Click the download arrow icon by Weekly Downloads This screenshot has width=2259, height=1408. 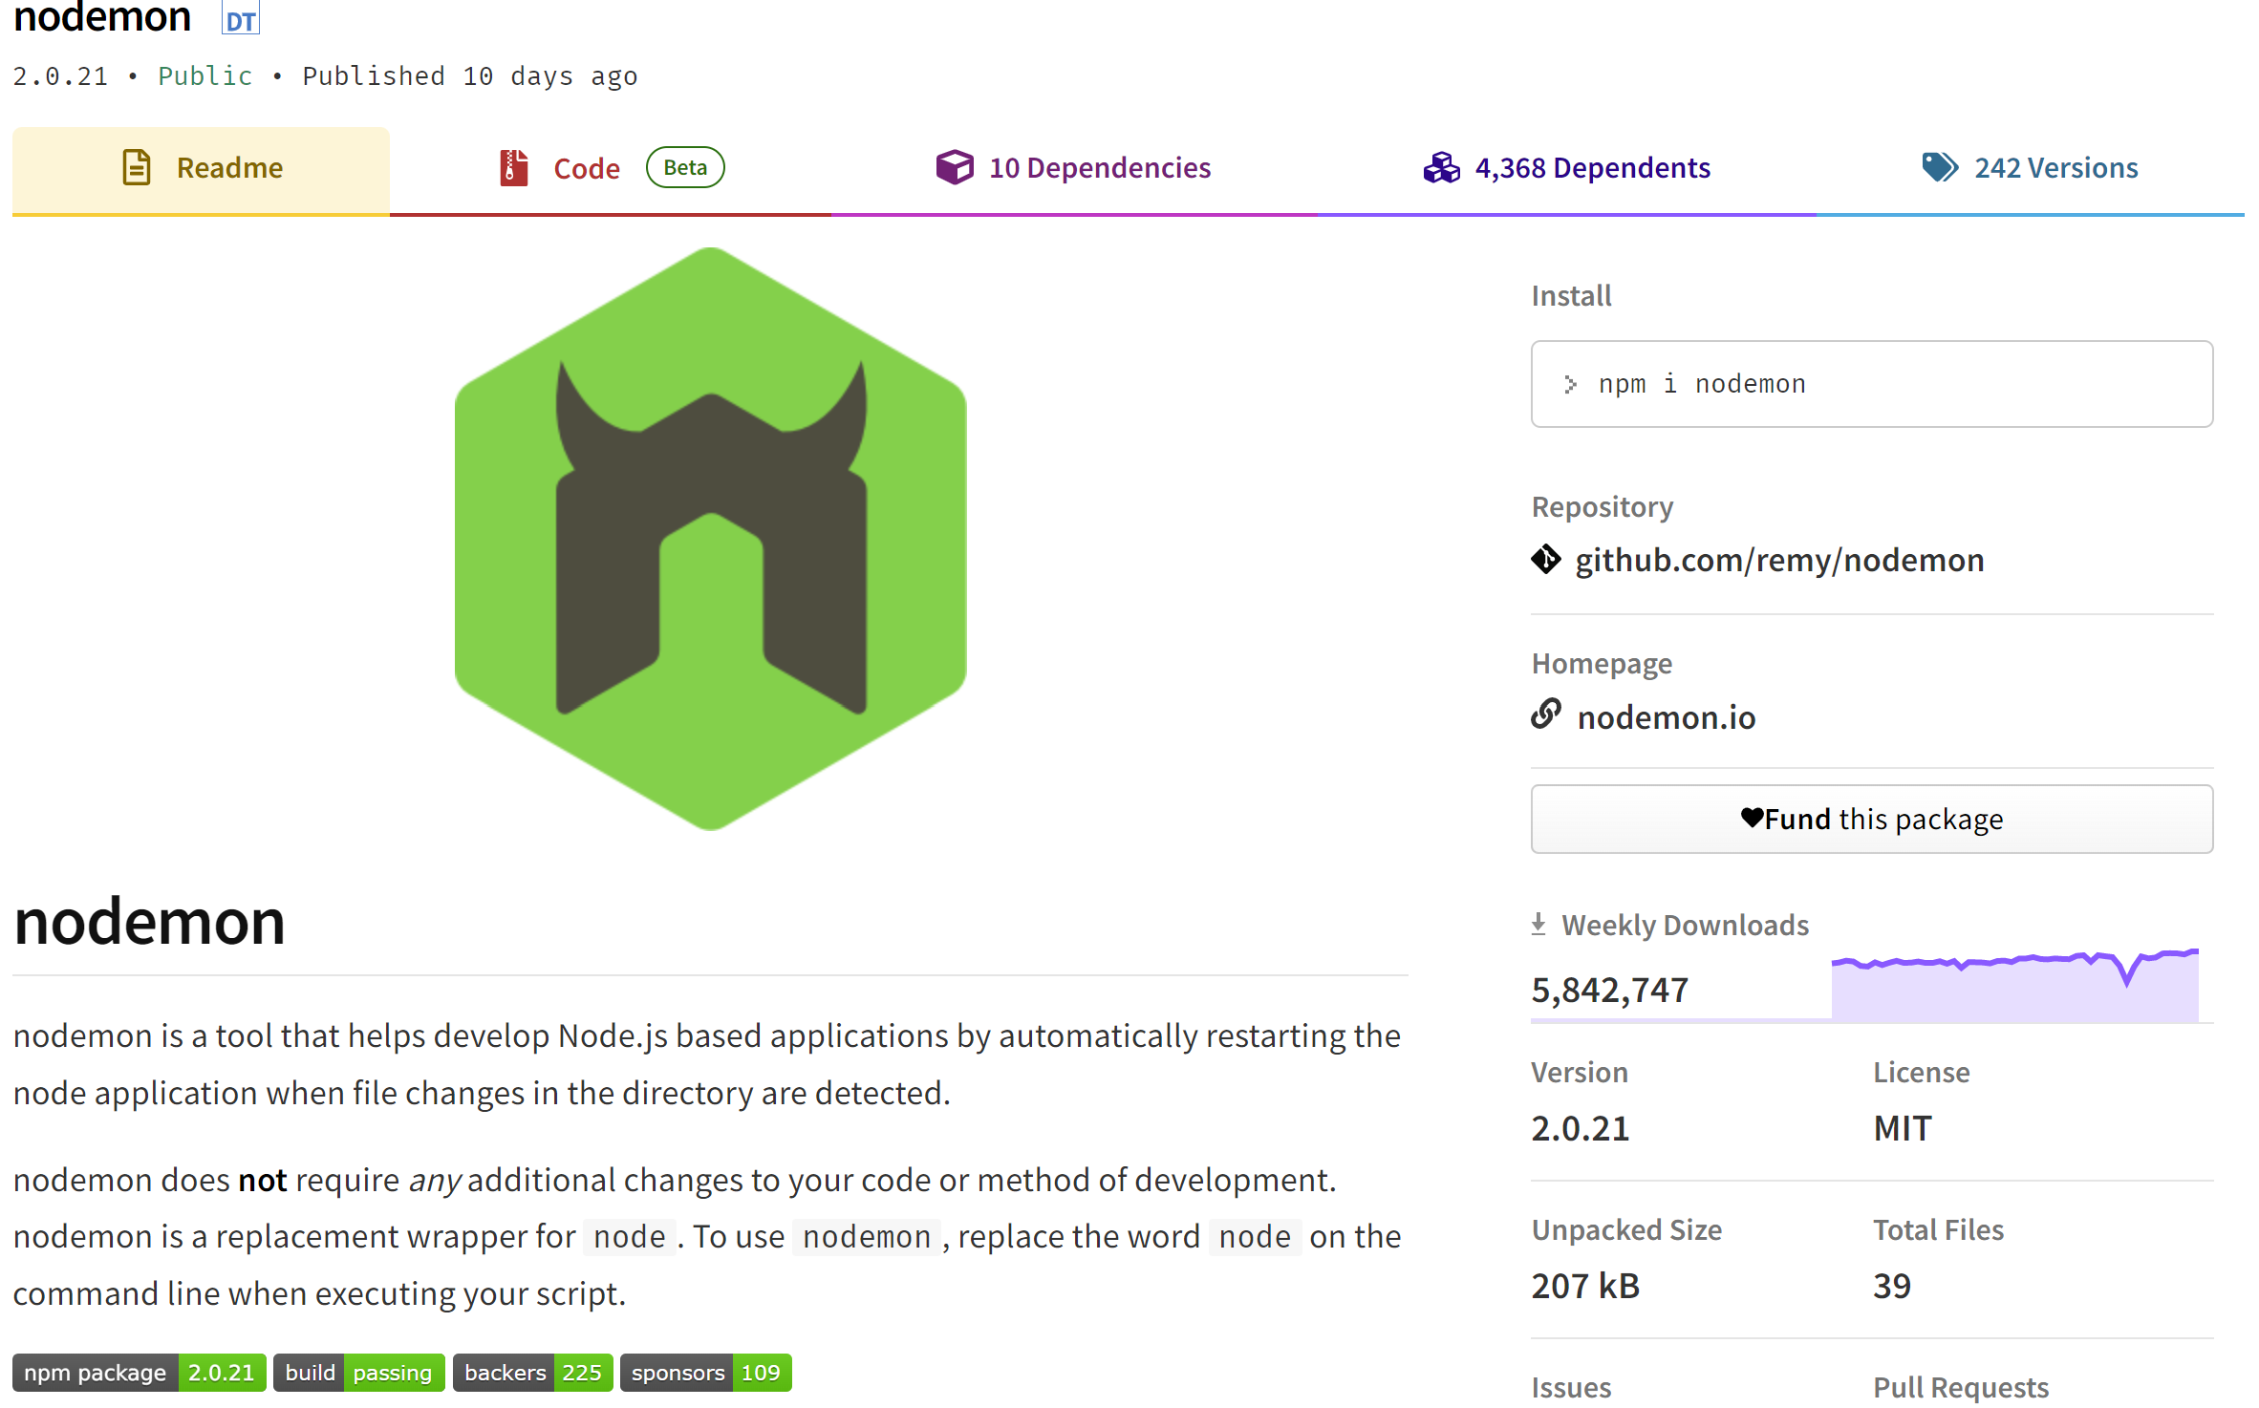(1538, 924)
